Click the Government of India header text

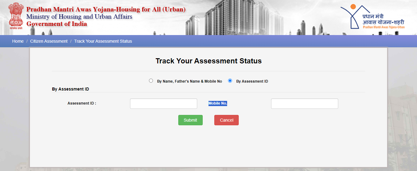pyautogui.click(x=57, y=24)
